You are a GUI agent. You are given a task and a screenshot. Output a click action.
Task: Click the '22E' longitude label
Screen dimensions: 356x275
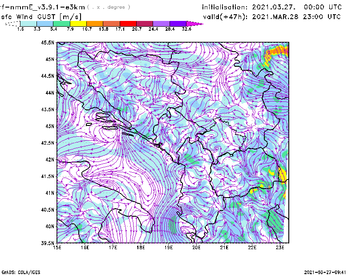click(x=252, y=247)
